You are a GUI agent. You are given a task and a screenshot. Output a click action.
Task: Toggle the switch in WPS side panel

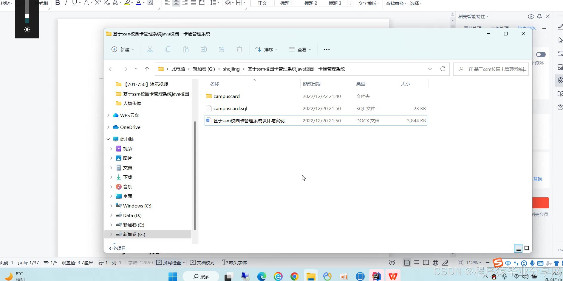[x=541, y=54]
